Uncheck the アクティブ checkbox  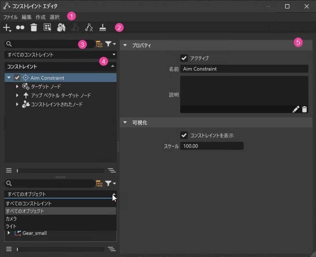click(184, 58)
